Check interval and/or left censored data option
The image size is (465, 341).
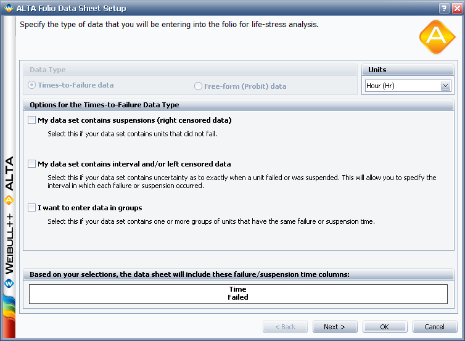click(x=32, y=164)
